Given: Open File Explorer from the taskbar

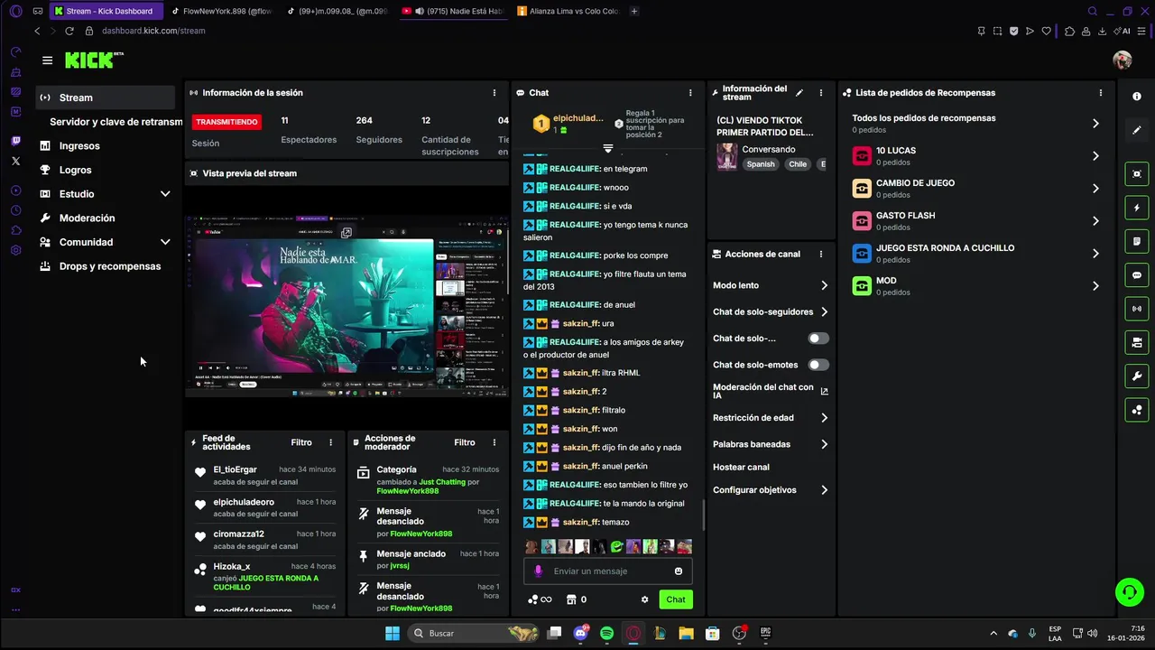Looking at the screenshot, I should pyautogui.click(x=686, y=633).
